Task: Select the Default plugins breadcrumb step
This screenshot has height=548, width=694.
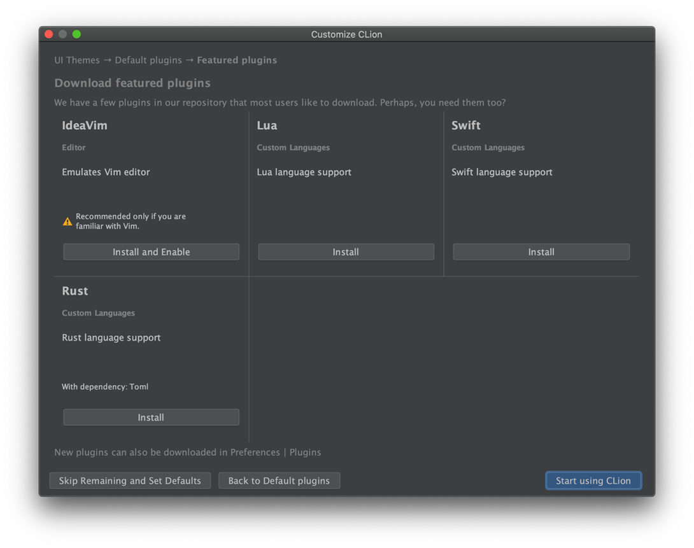Action: point(148,60)
